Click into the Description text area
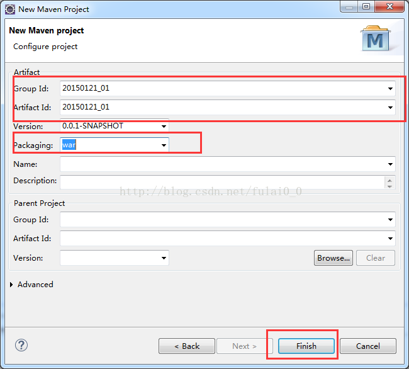The image size is (409, 369). click(x=222, y=183)
